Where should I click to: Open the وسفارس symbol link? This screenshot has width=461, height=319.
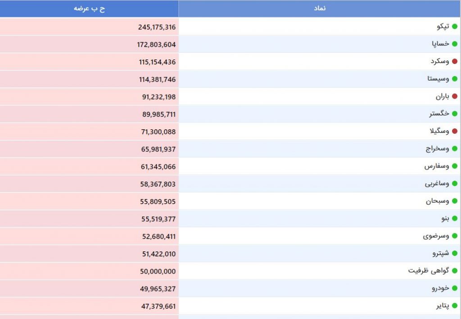point(437,166)
